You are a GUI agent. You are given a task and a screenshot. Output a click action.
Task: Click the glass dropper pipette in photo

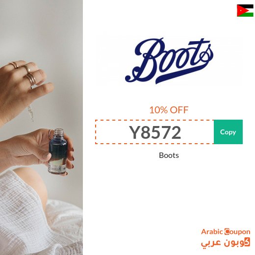[31, 113]
